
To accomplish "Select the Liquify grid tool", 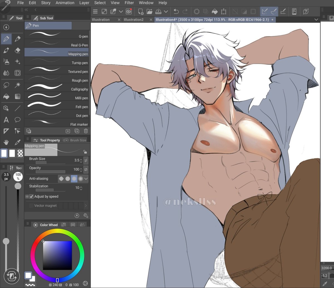I will (18, 73).
